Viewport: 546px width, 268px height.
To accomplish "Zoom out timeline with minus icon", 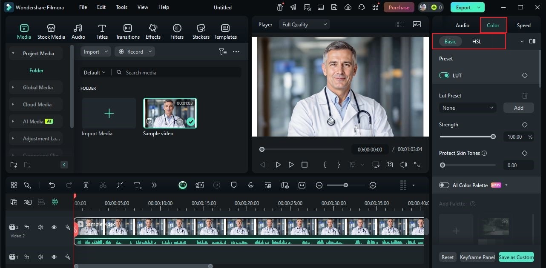I will 319,185.
